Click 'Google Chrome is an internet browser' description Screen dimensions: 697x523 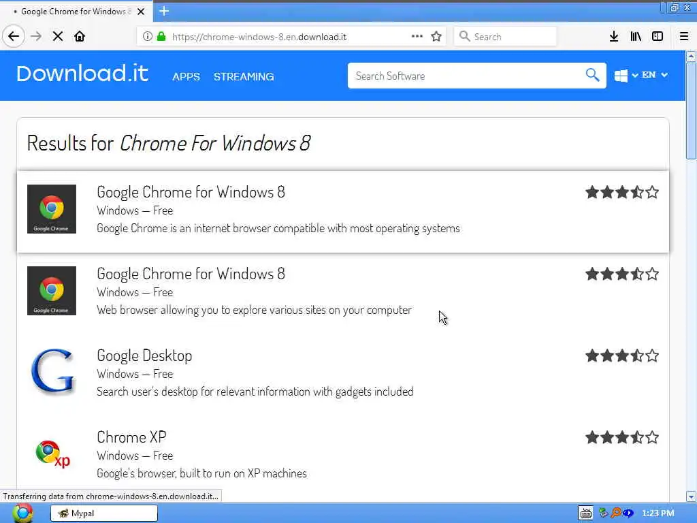point(278,228)
